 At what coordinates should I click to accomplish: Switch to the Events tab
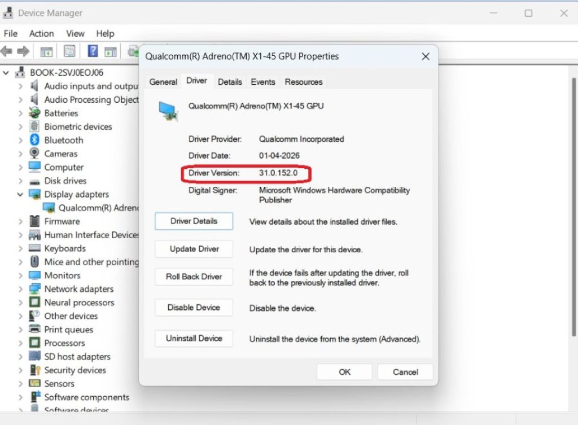click(x=263, y=82)
